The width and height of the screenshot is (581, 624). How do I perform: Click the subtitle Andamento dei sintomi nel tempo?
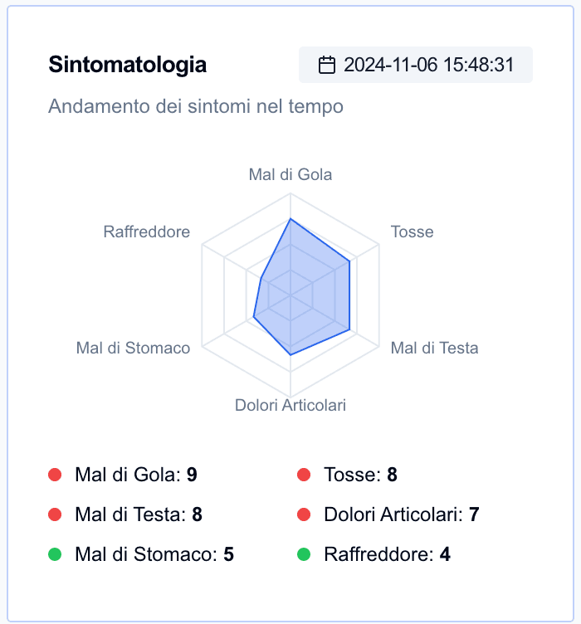click(196, 106)
